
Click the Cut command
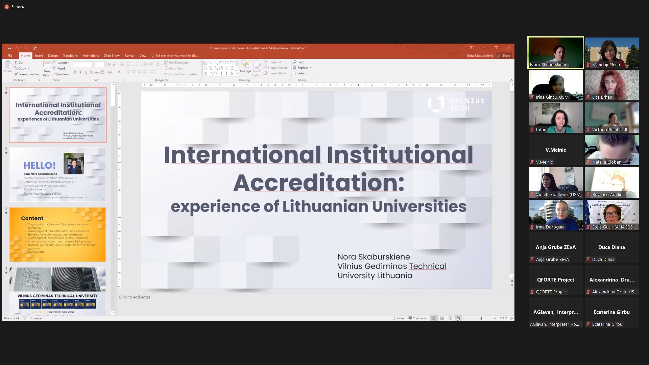tap(19, 63)
